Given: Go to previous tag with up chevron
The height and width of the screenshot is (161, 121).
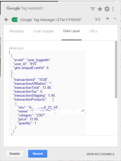Looking at the screenshot, I should coord(108,19).
